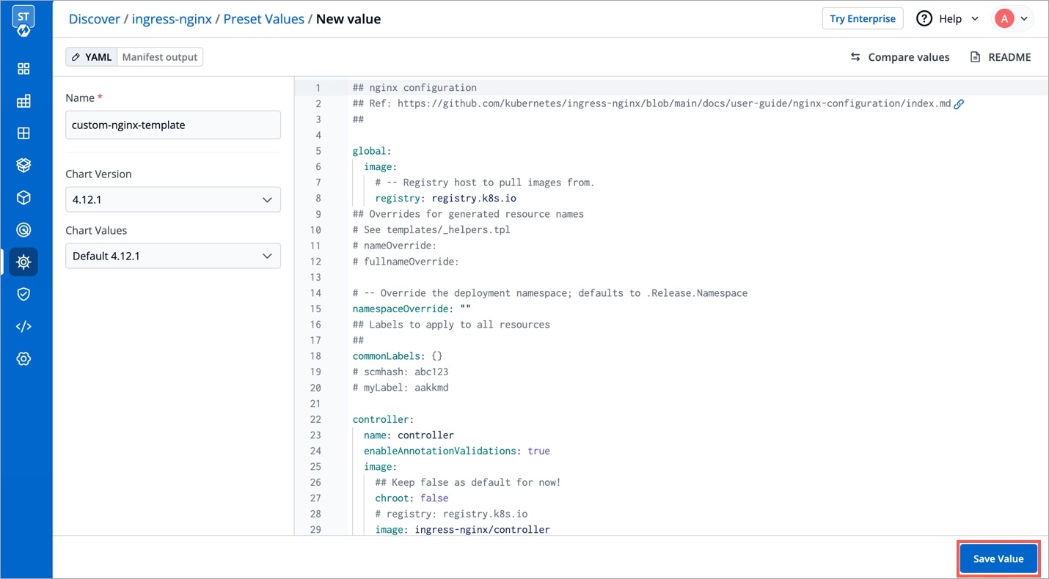Click '# registry: registry.k8s.io' commented line
The width and height of the screenshot is (1049, 579).
coord(451,514)
